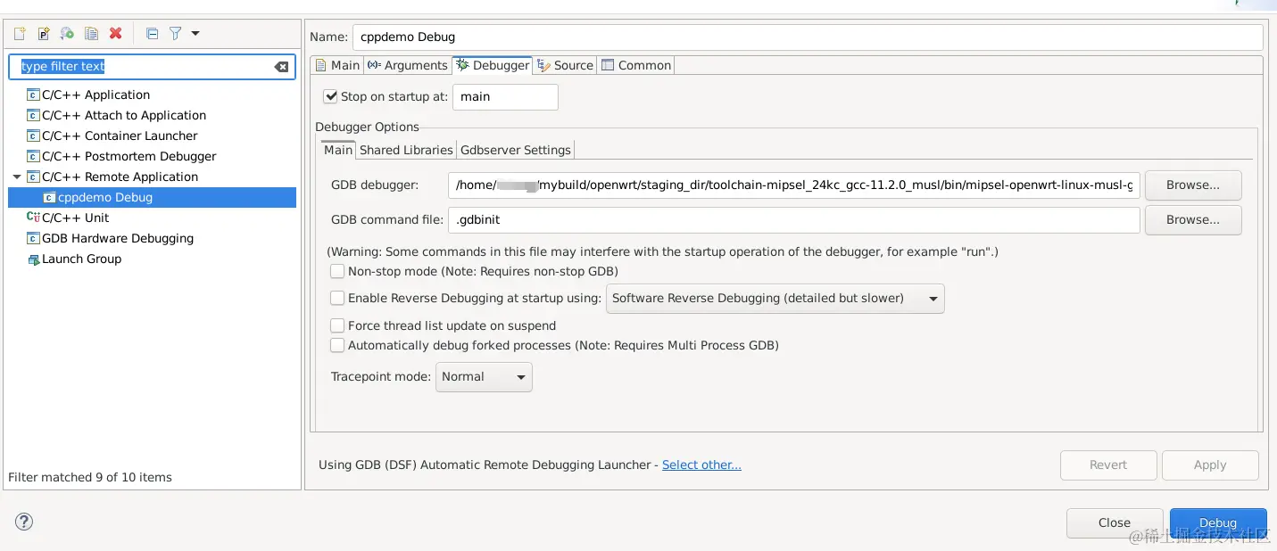
Task: Click the new launch configuration prototype icon
Action: pos(43,34)
